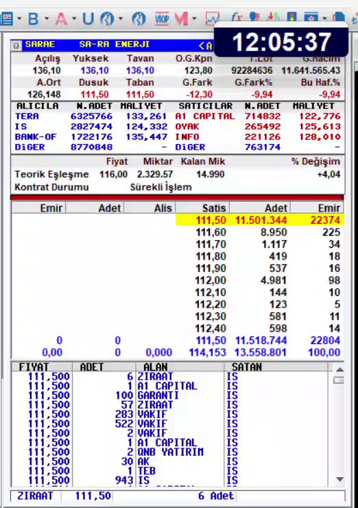This screenshot has height=508, width=358.
Task: Click the red M toolbar icon
Action: point(181,19)
